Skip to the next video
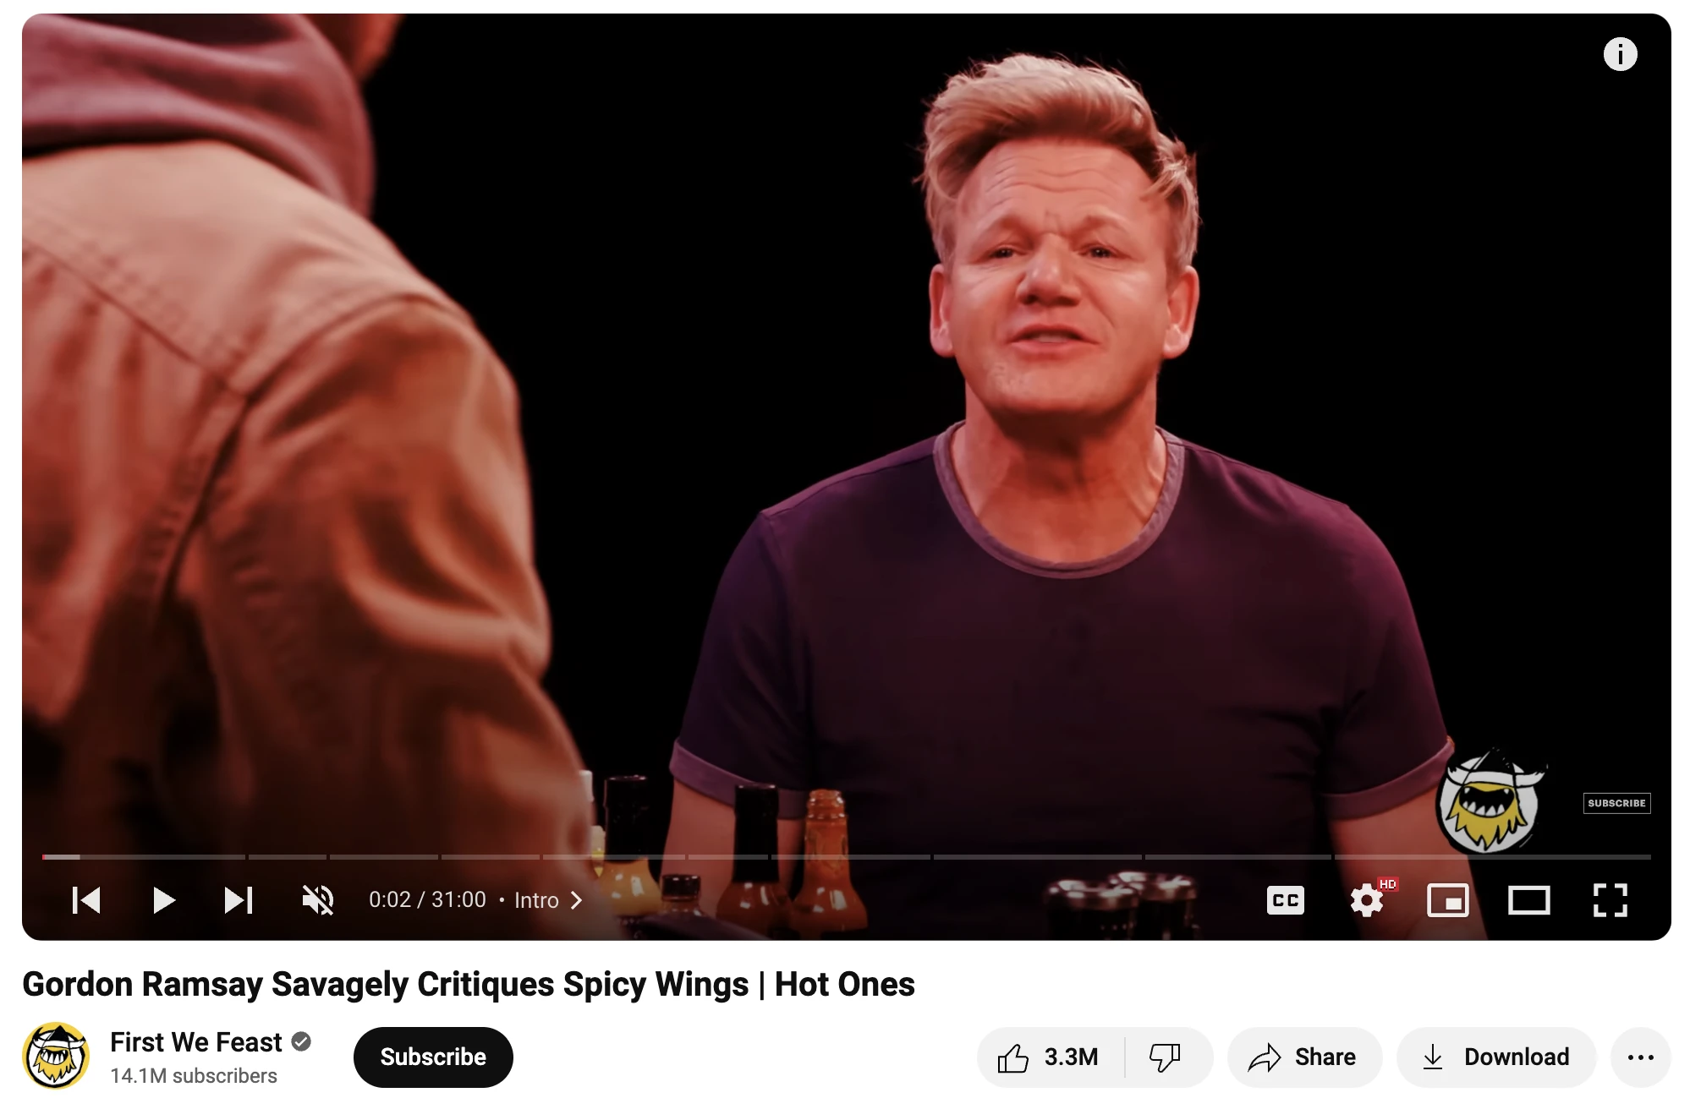Viewport: 1690px width, 1109px height. [239, 900]
